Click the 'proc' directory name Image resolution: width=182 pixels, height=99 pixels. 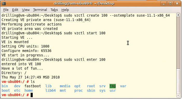click(x=78, y=91)
